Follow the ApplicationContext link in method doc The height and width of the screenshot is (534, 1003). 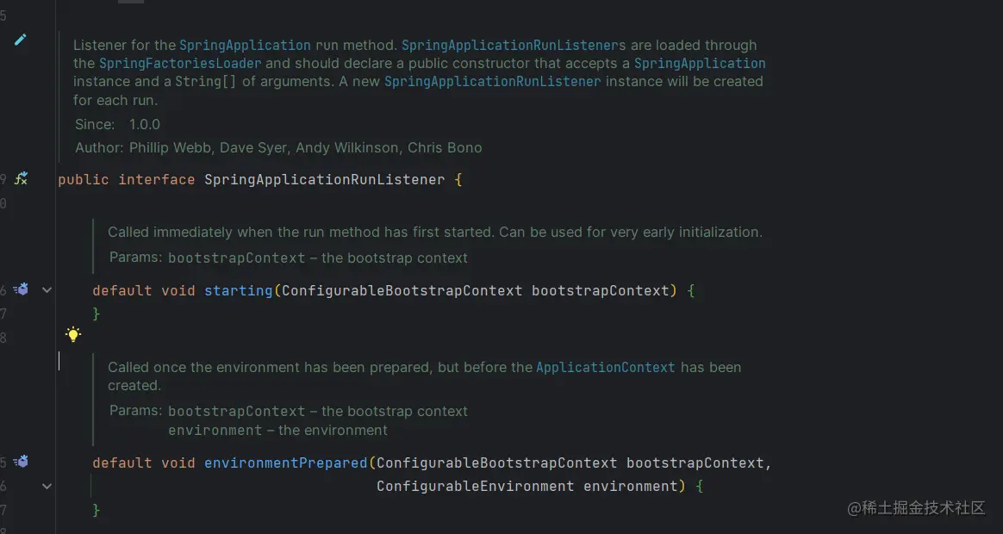pyautogui.click(x=605, y=368)
